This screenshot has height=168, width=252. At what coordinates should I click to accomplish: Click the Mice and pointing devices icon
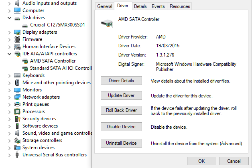click(17, 83)
